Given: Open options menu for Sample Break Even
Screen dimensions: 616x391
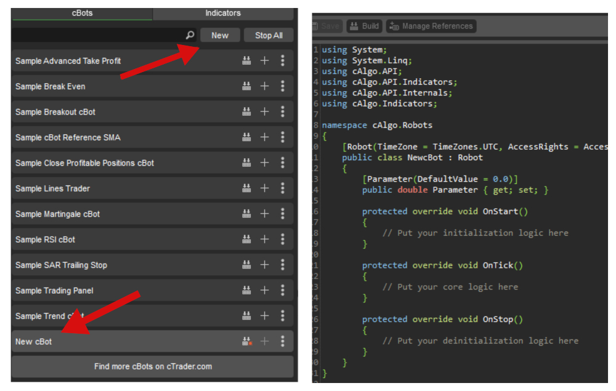Looking at the screenshot, I should [x=283, y=86].
